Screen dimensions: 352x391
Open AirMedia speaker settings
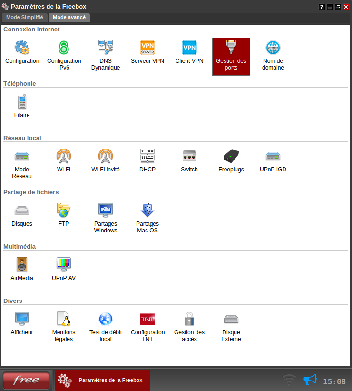[x=22, y=270]
